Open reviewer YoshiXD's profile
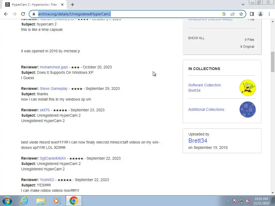The height and width of the screenshot is (206, 275). [x=47, y=180]
